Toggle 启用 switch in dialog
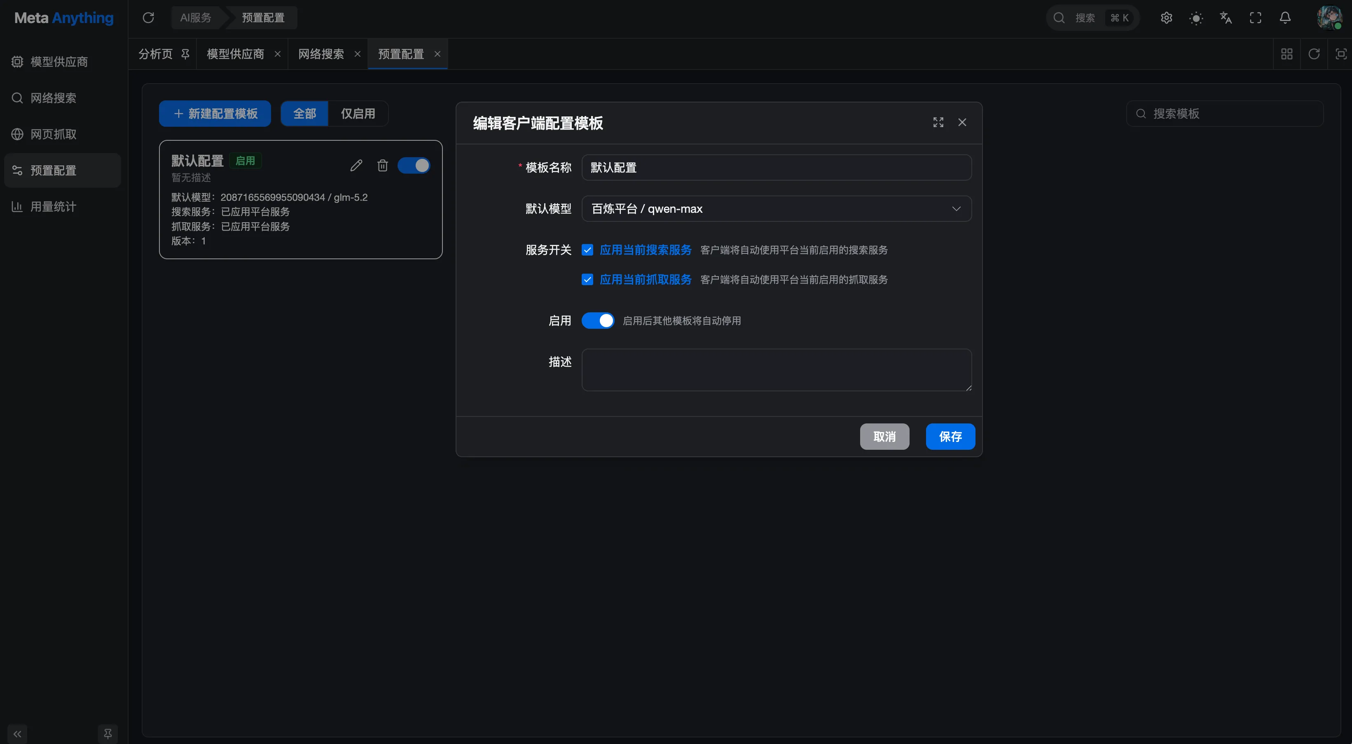This screenshot has height=744, width=1352. [x=598, y=320]
